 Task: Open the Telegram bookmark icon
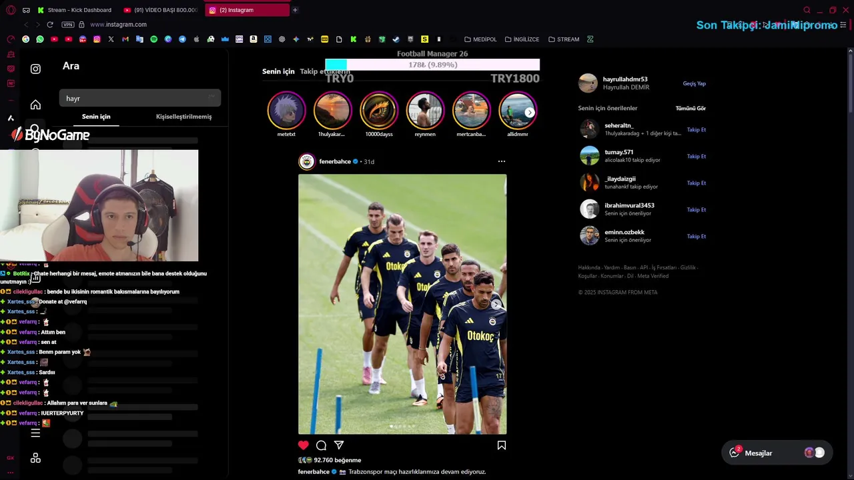click(182, 39)
